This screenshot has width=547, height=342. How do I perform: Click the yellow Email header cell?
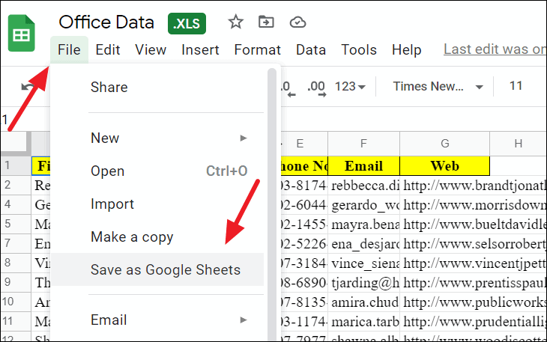click(x=363, y=166)
